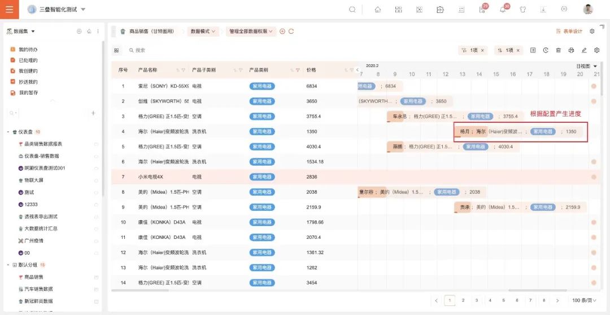610x315 pixels.
Task: Toggle icon at right of 汽车销售数据
Action: click(96, 290)
